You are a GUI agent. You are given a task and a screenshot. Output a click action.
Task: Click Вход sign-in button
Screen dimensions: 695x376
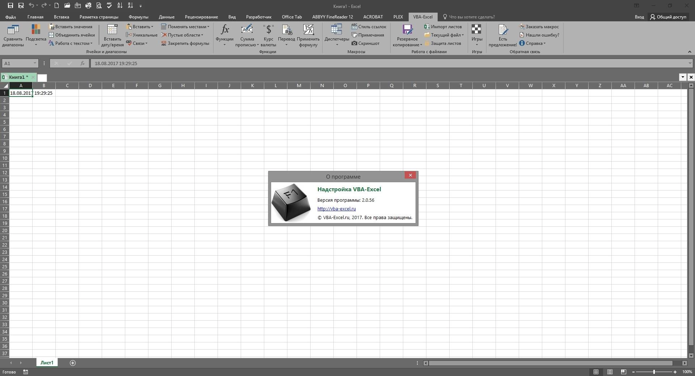pos(639,17)
